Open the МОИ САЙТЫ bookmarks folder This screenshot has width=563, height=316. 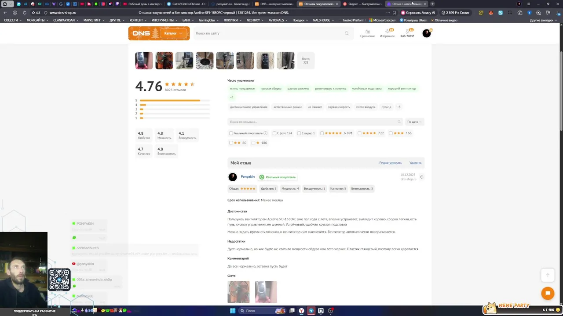tap(37, 20)
